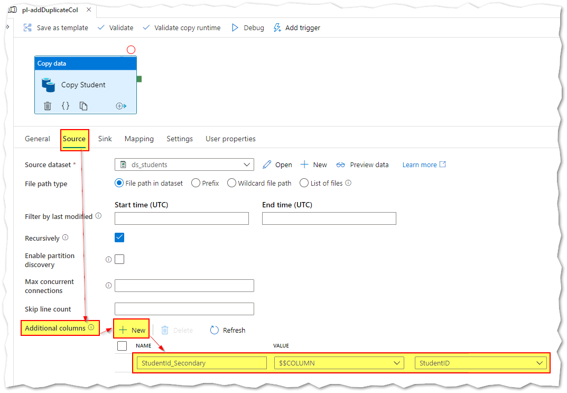Click info icon beside Filter by last modified

click(98, 216)
